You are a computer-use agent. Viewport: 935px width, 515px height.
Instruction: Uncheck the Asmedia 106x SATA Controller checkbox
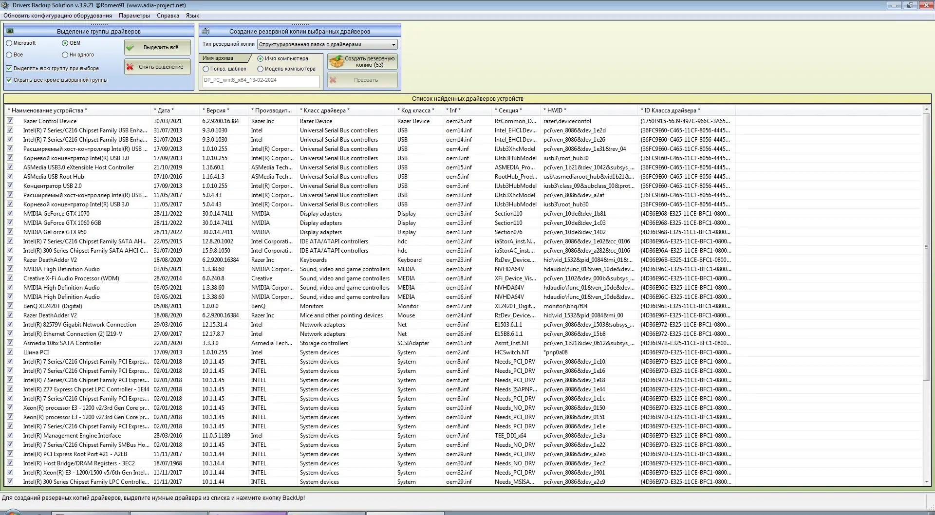pyautogui.click(x=10, y=343)
